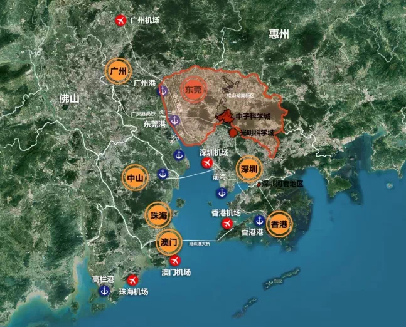Click the 香港港 text label

[252, 232]
